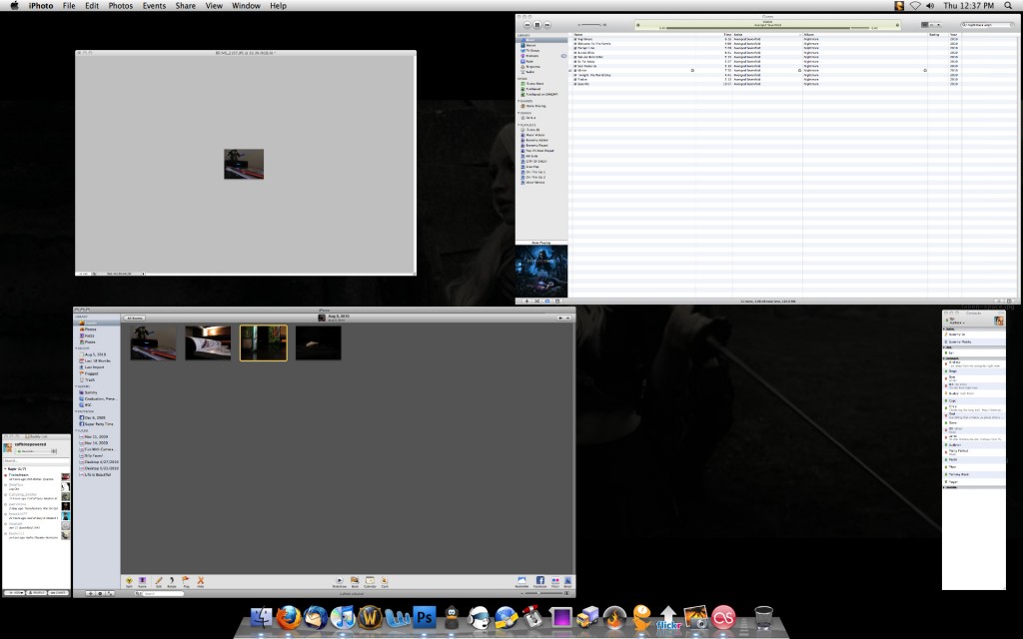Pause playback in iTunes
The height and width of the screenshot is (639, 1023).
(x=537, y=25)
